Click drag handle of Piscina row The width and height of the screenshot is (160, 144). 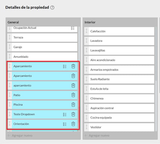10,105
